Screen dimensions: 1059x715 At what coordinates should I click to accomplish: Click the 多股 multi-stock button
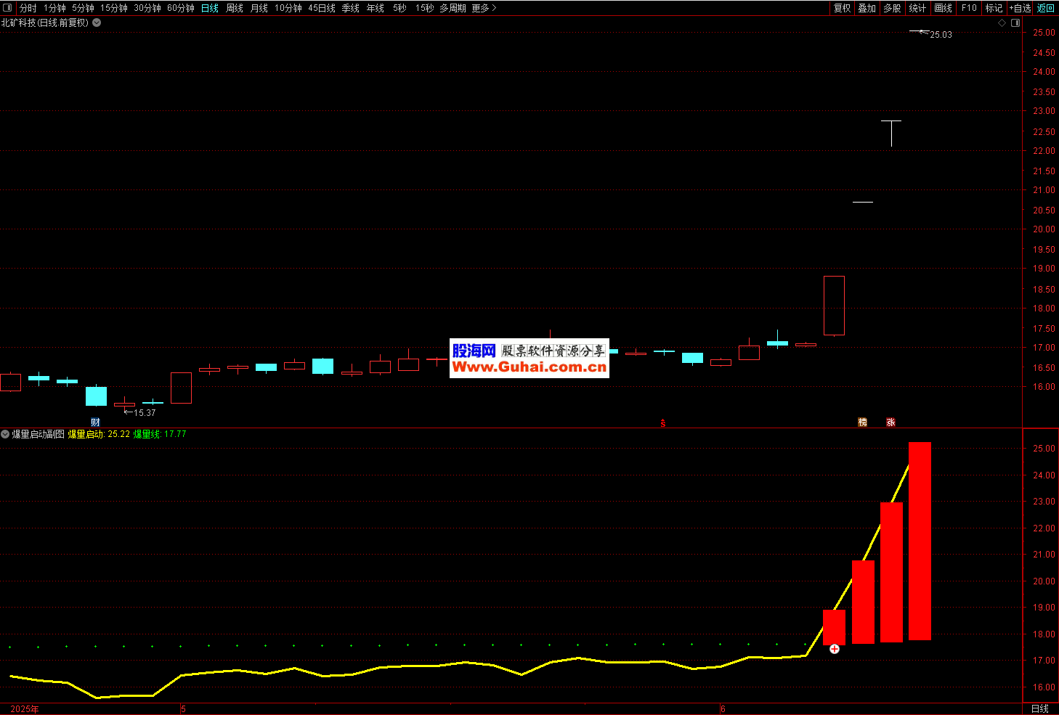[892, 8]
